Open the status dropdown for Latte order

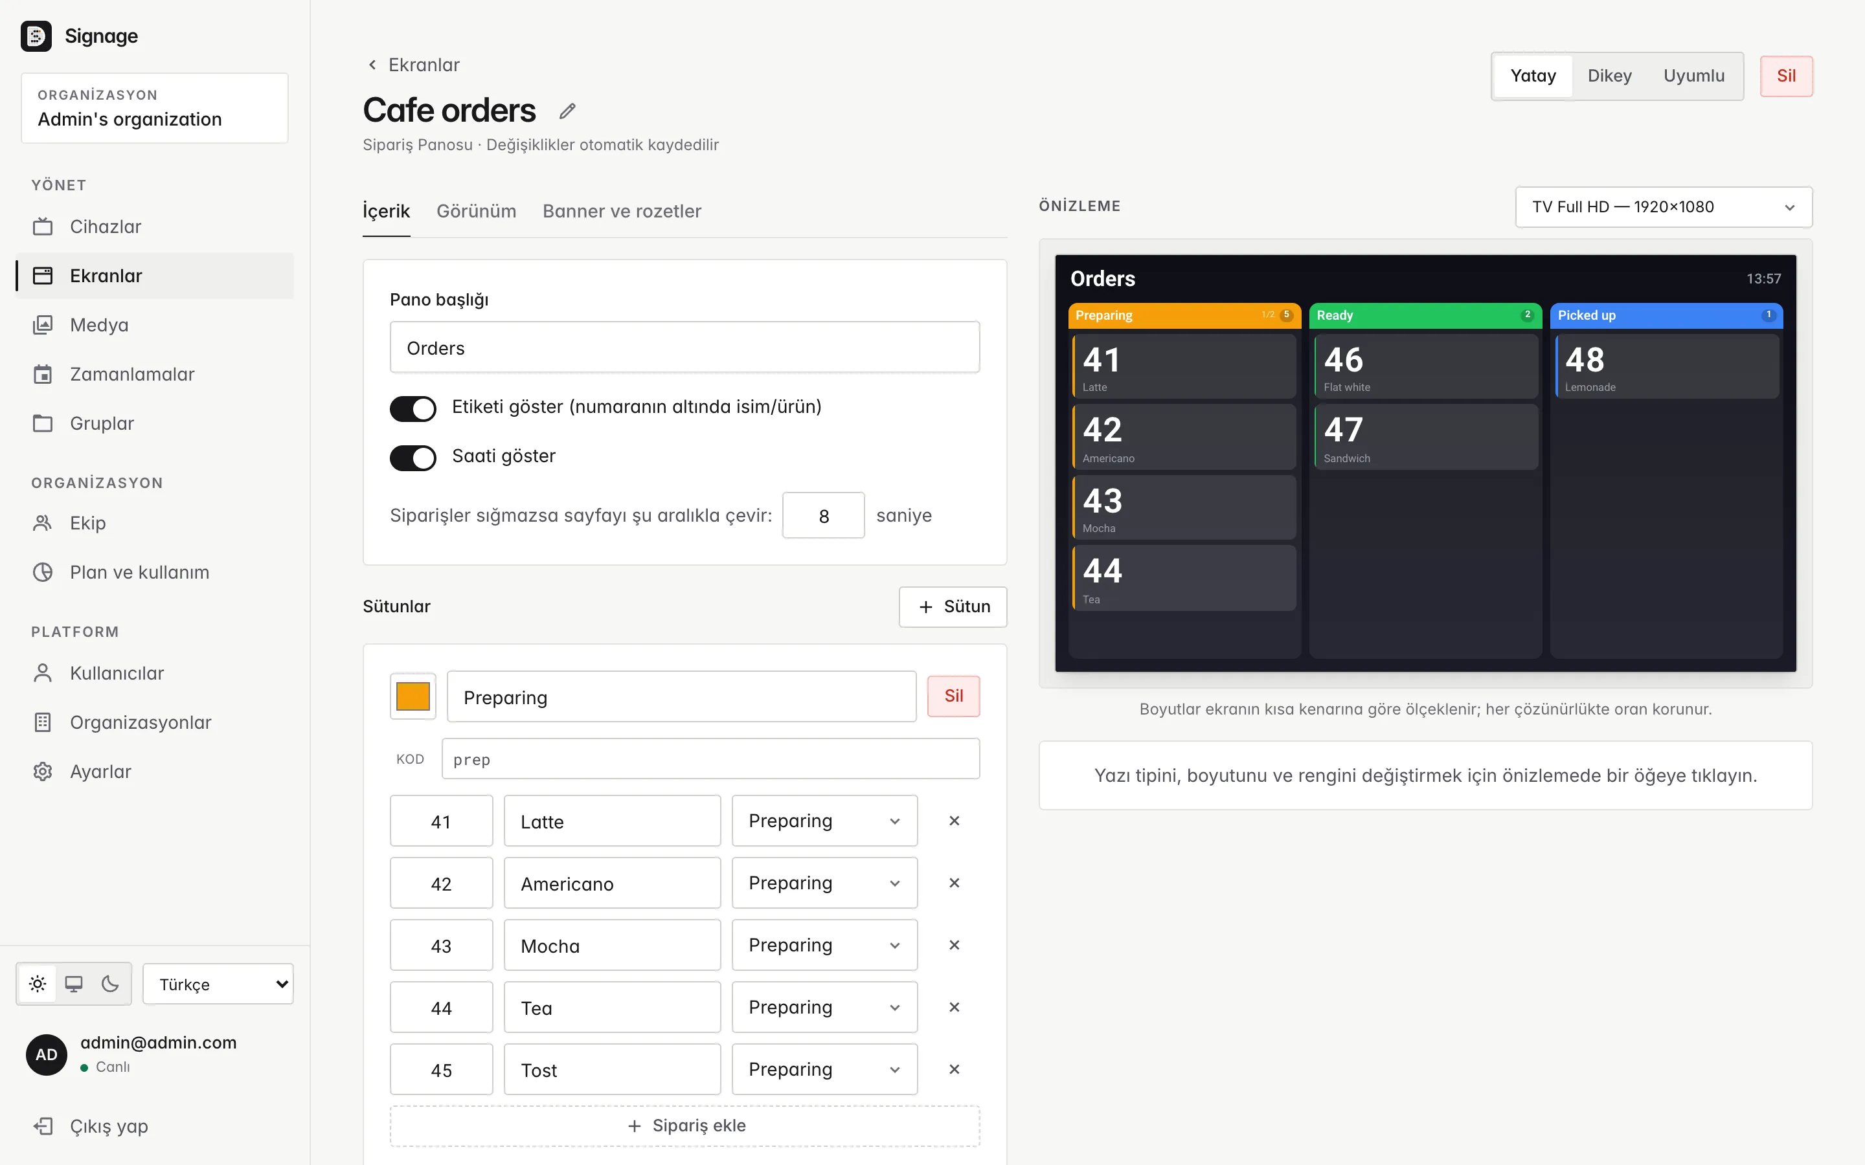tap(824, 821)
